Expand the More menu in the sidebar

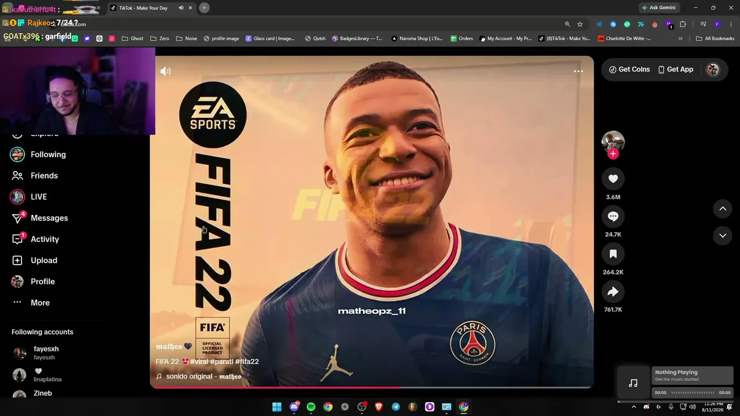[31, 303]
